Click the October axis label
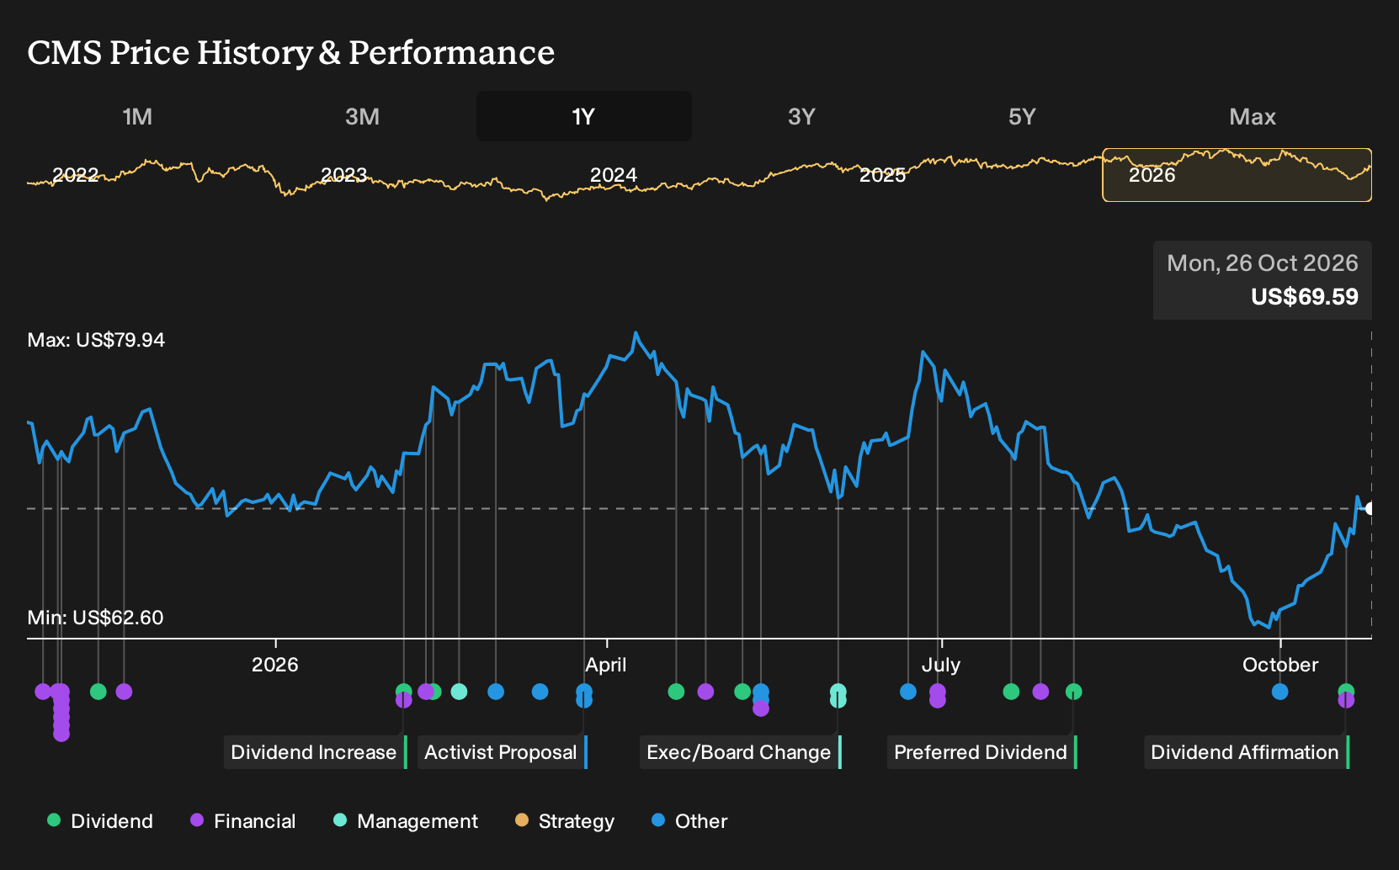The image size is (1399, 870). (1280, 665)
